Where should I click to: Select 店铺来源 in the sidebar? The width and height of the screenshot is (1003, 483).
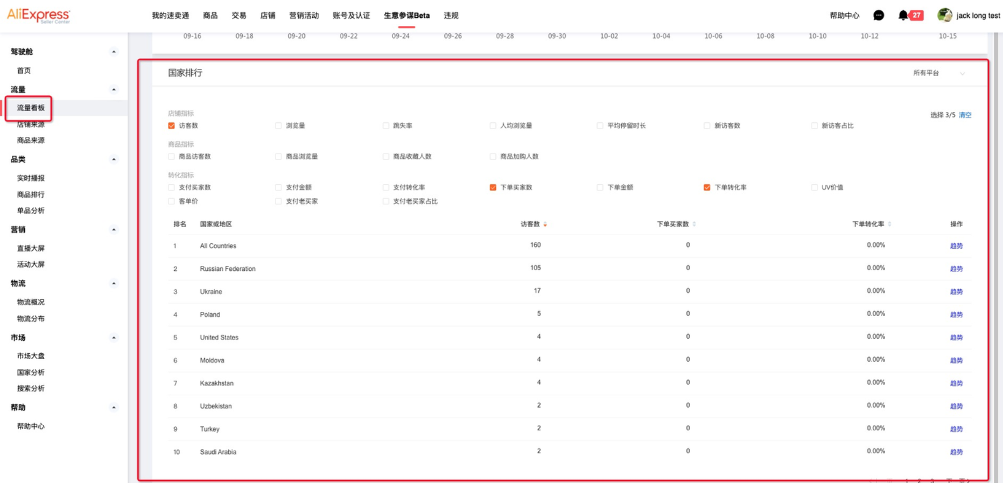(31, 124)
